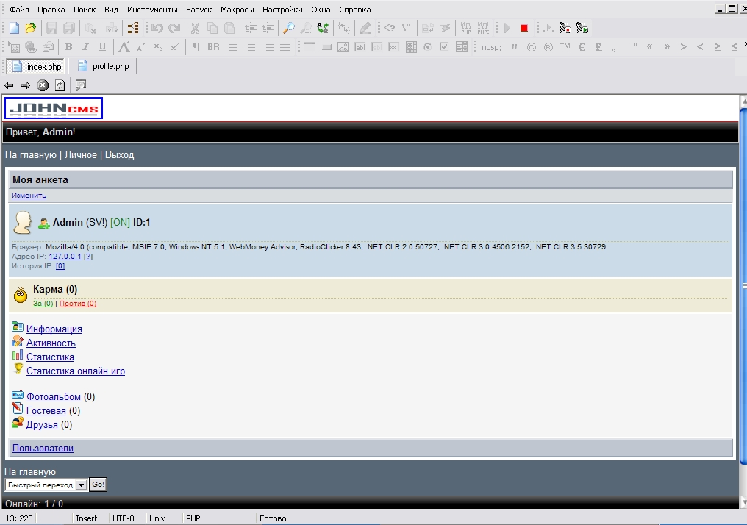Click the Redo arrow icon

tap(174, 28)
